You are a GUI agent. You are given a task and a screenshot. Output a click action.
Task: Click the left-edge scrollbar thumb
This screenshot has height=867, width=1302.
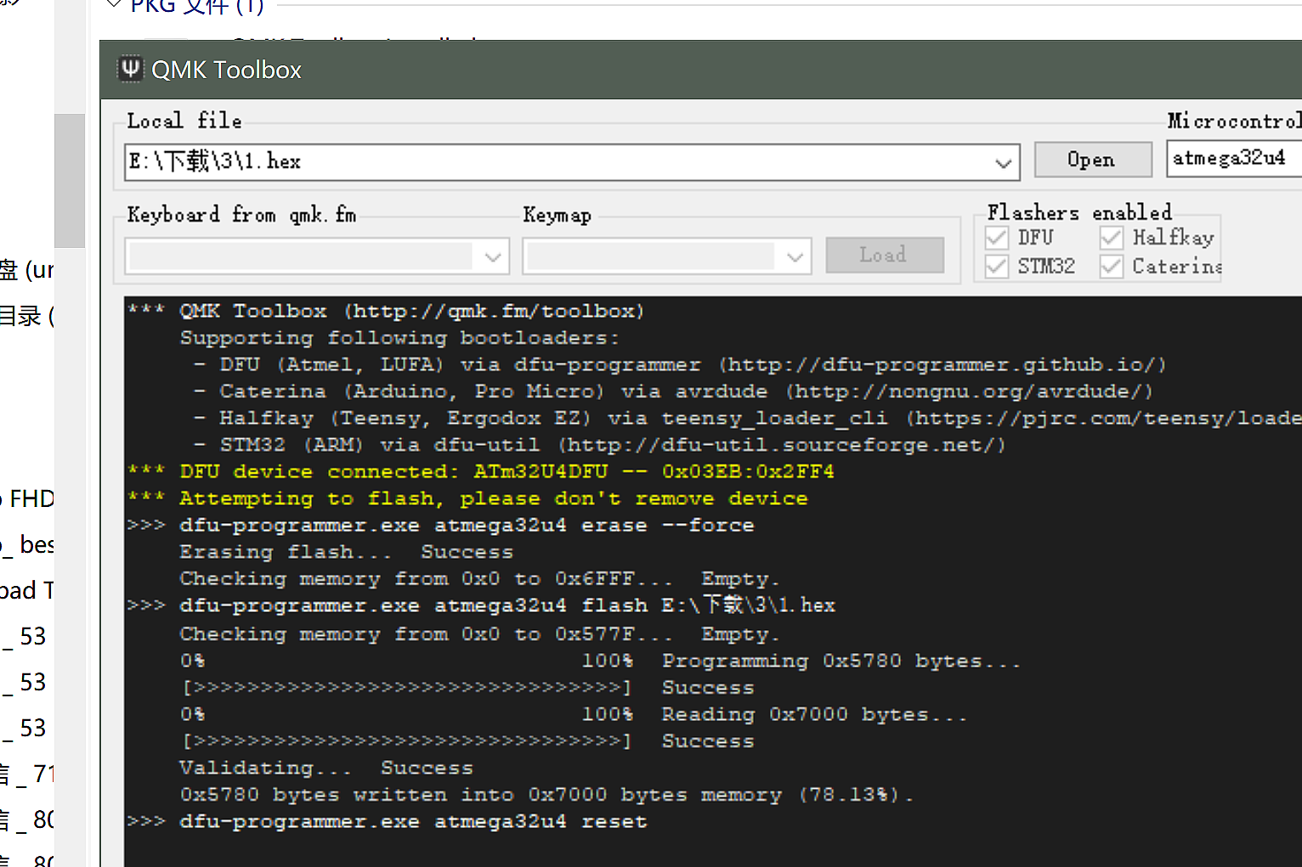click(x=70, y=180)
